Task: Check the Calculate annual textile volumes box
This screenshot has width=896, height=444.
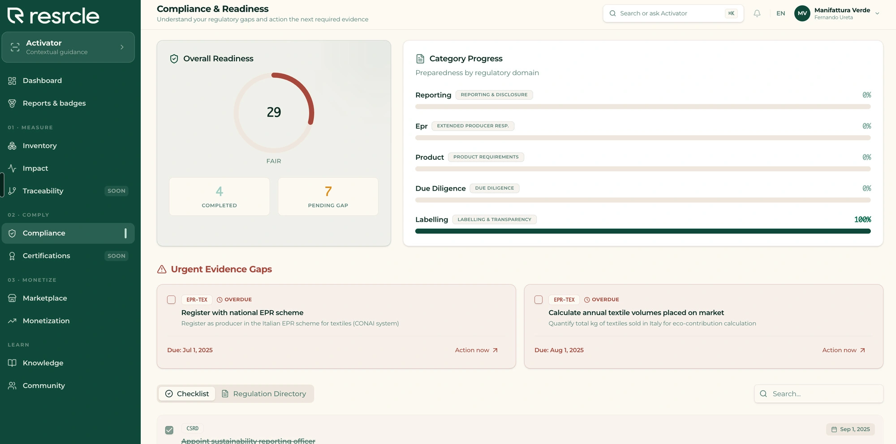Action: 538,300
